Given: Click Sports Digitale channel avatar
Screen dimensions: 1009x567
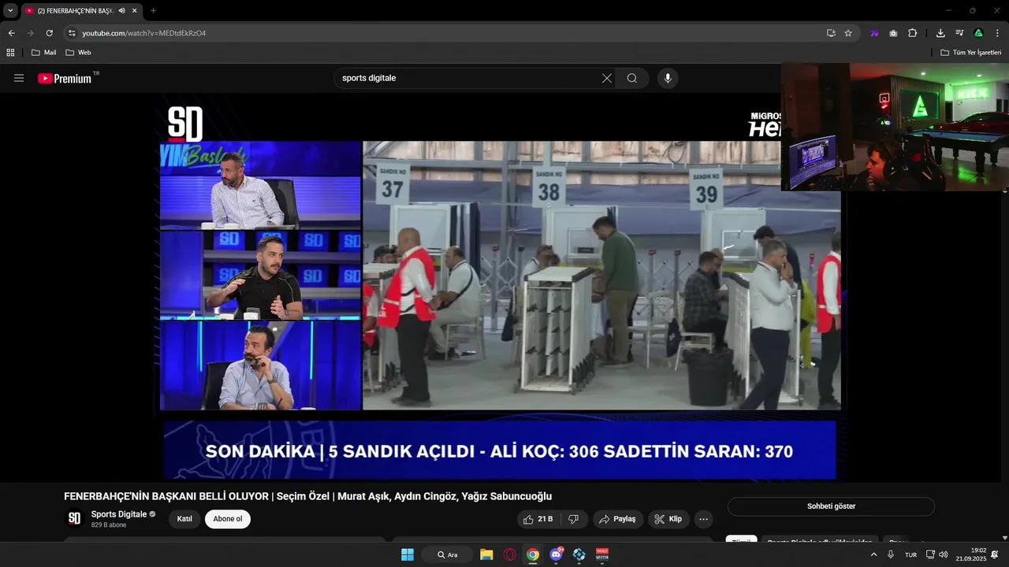Looking at the screenshot, I should [74, 518].
